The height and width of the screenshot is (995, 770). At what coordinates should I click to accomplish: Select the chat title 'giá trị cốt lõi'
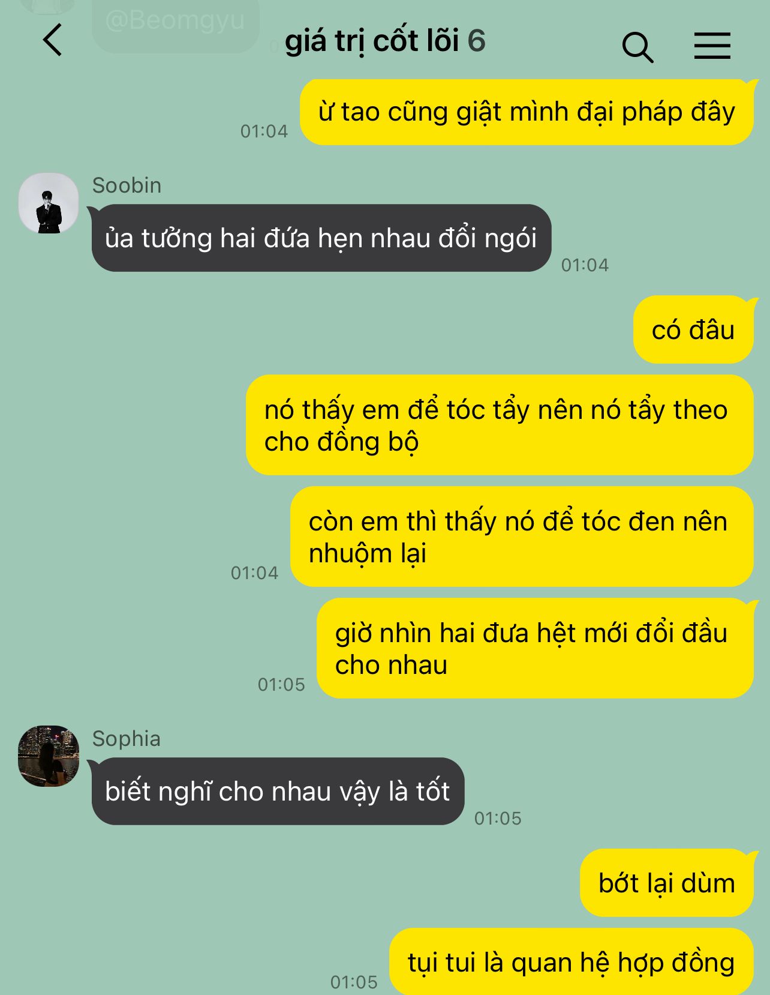(372, 41)
